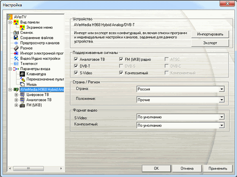Click the tree horizontal scrollbar thumb
Screen dimensions: 237x177
pos(28,168)
